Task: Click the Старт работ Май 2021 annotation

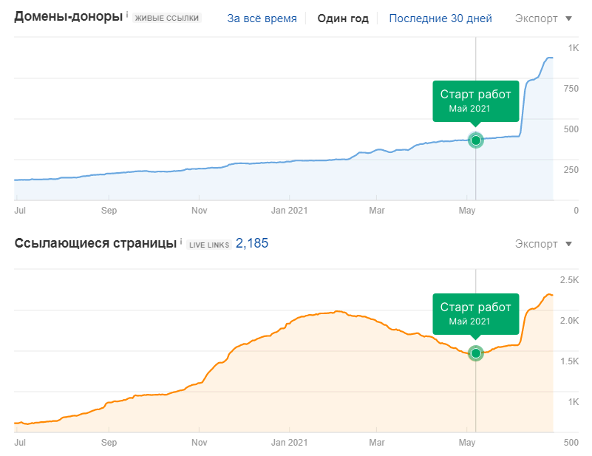Action: (474, 101)
